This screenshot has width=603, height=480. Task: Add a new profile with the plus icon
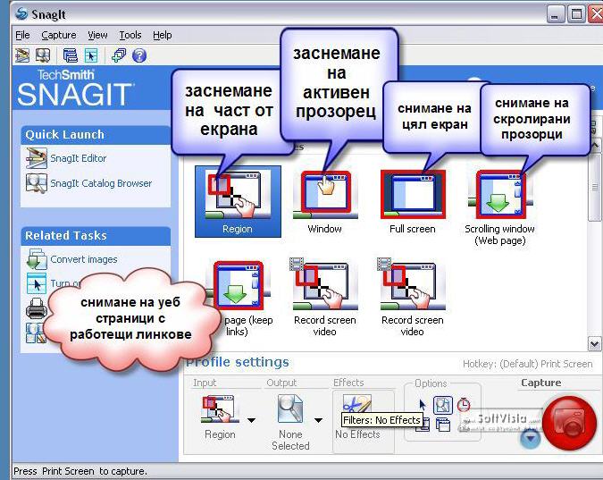(119, 55)
